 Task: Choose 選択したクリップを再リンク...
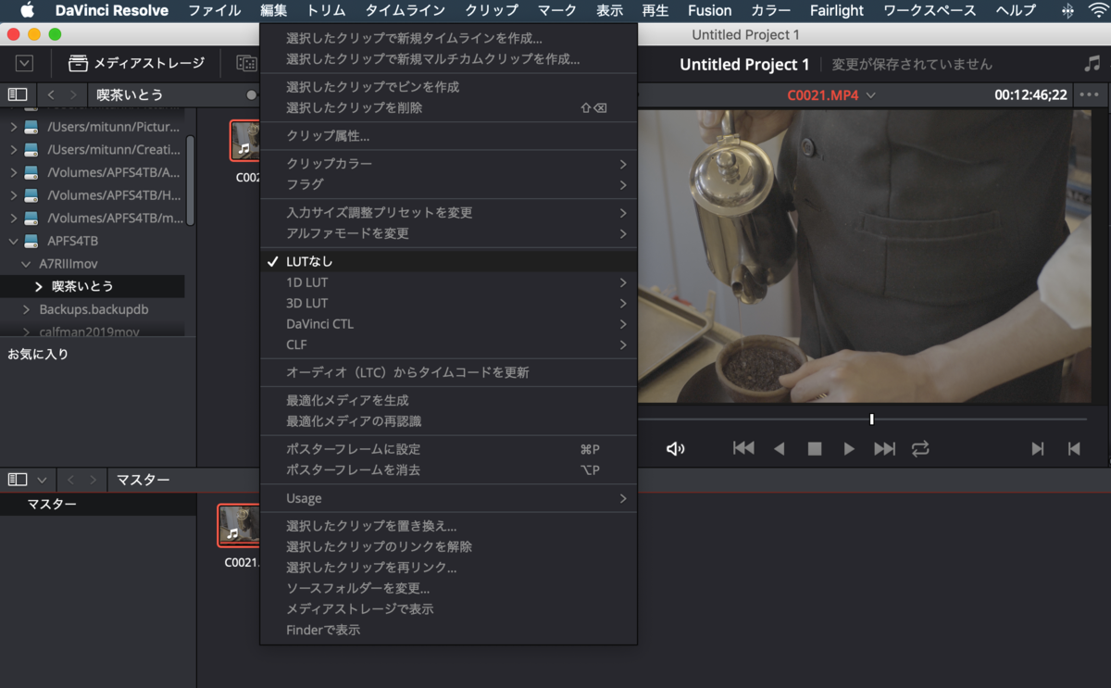(448, 568)
